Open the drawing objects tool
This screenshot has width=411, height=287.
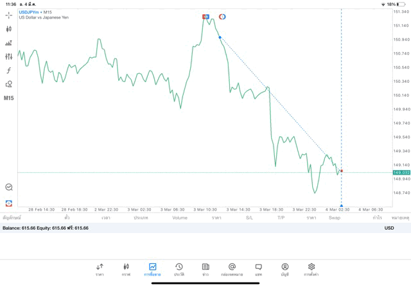tap(8, 84)
